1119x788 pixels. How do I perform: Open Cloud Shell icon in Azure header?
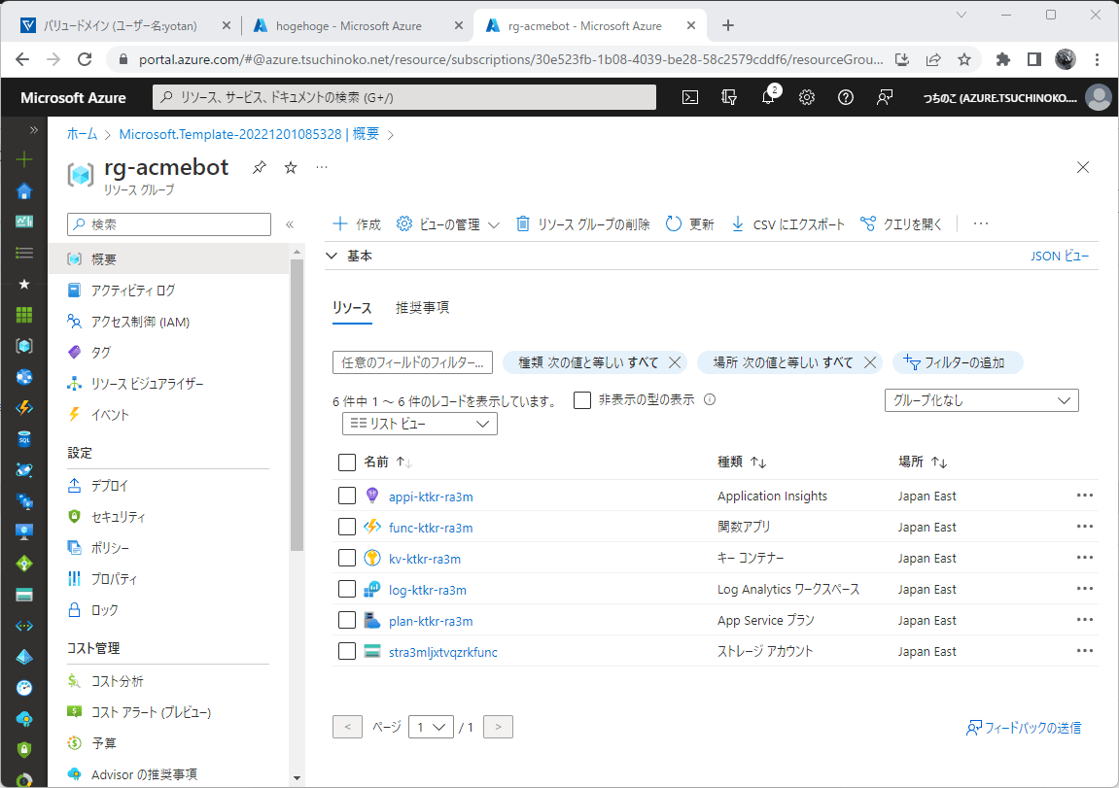[690, 98]
